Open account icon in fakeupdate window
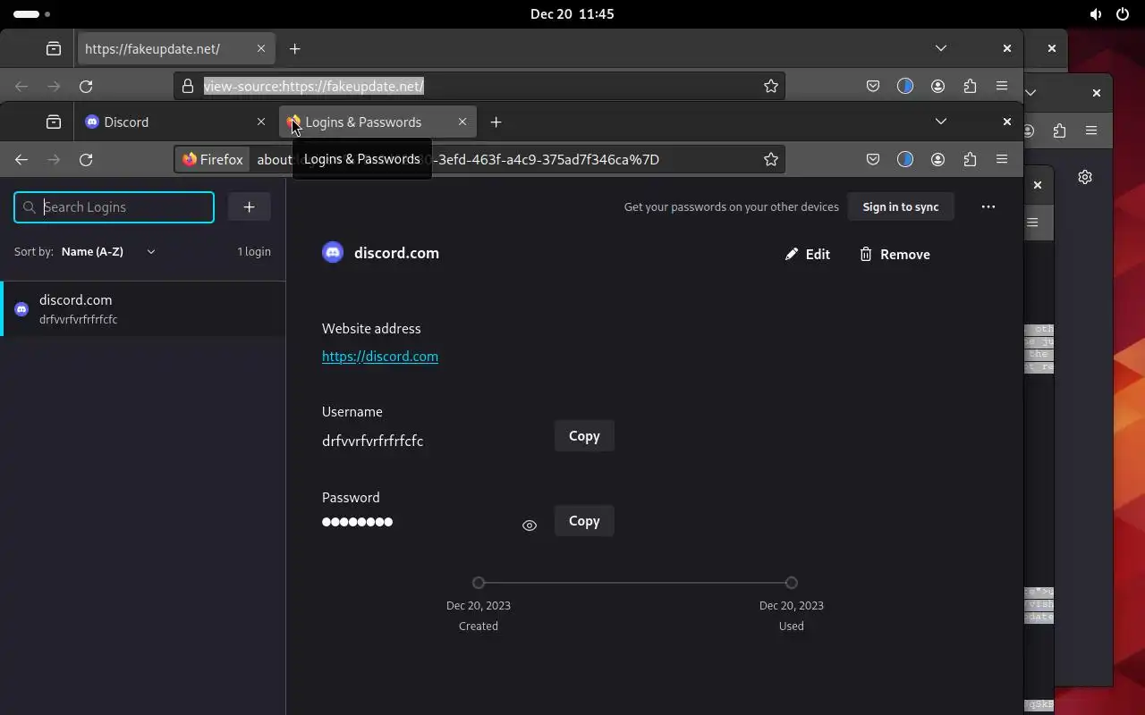 [x=937, y=86]
